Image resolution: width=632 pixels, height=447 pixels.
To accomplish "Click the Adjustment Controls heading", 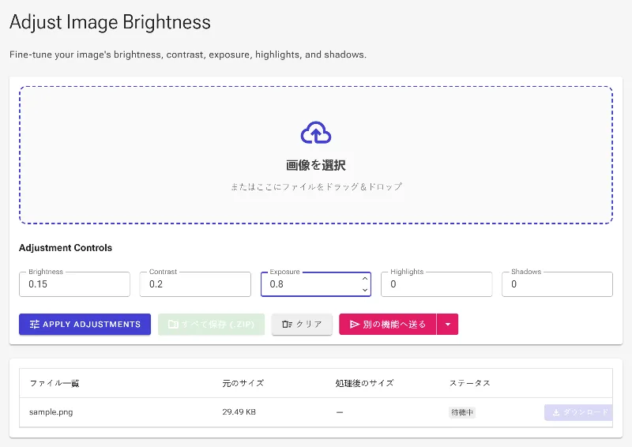I will pos(66,248).
